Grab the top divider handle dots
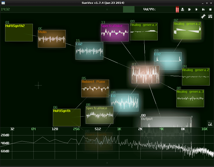214x167 pixels. pos(107,9)
